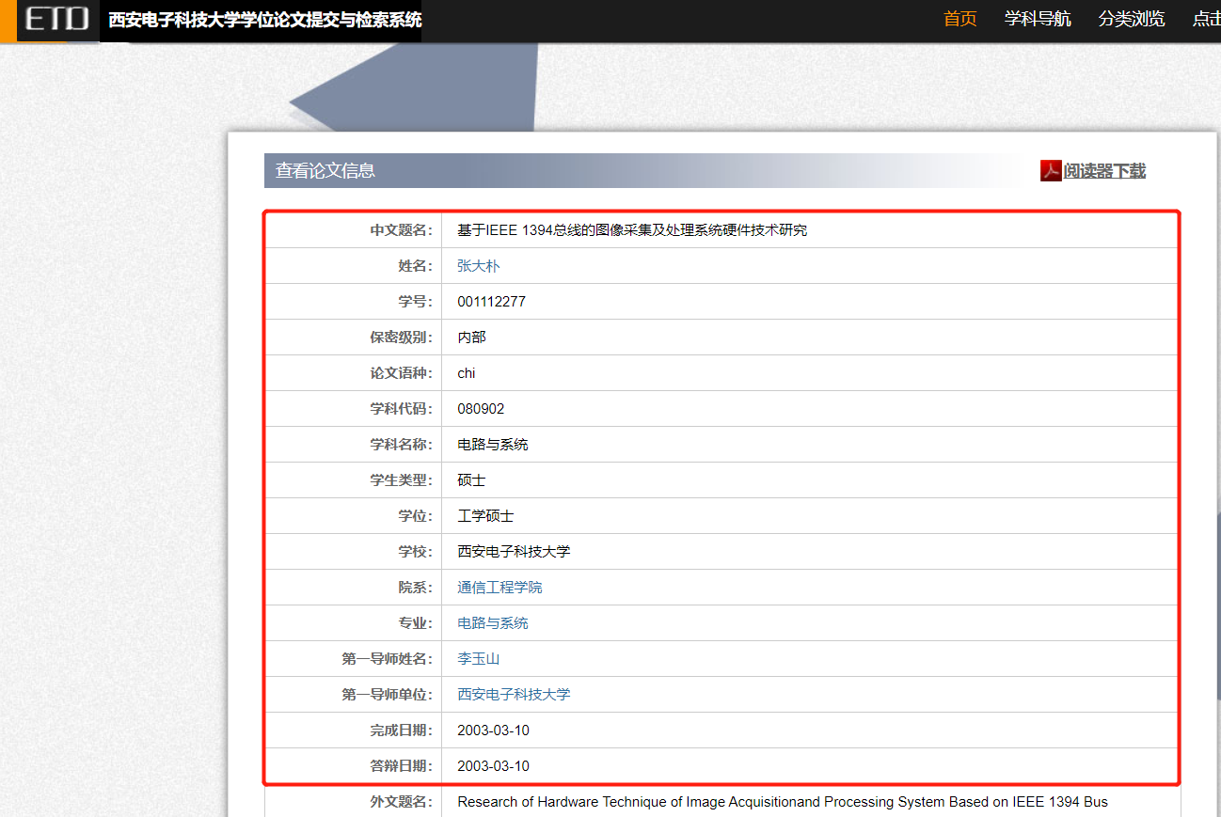
Task: Open 学科导航 menu item
Action: (1038, 19)
